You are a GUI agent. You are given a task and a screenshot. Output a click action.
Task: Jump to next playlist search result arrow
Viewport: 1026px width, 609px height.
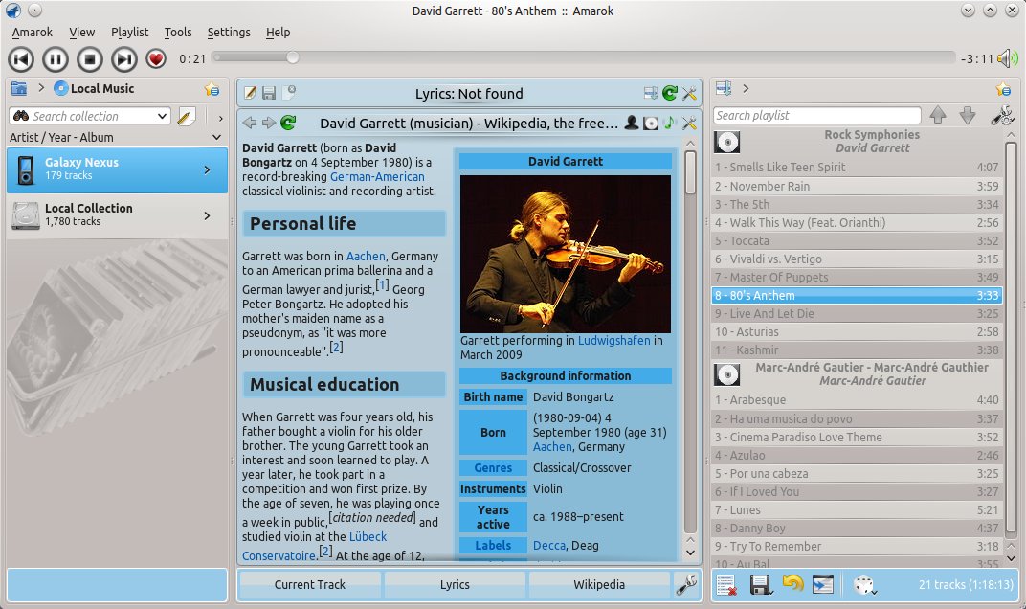(x=967, y=115)
